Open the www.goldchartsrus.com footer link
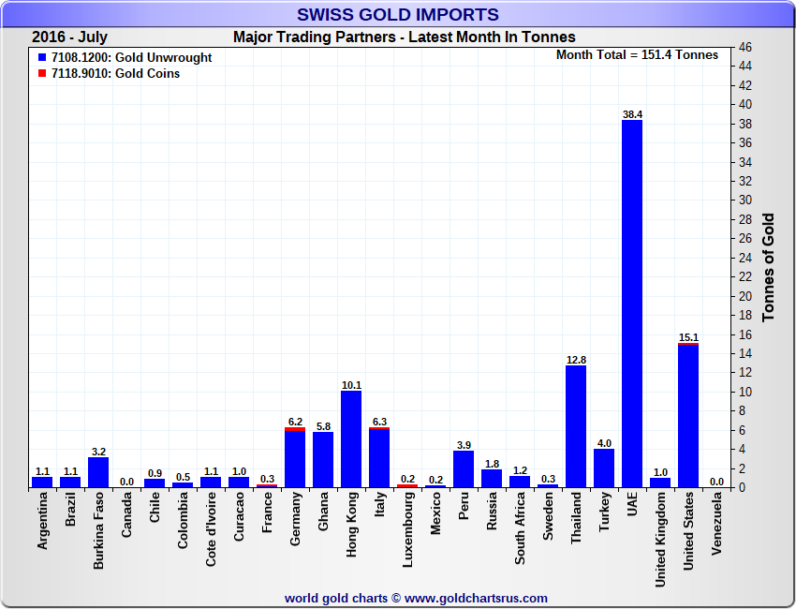Viewport: 796px width, 609px height. click(477, 598)
